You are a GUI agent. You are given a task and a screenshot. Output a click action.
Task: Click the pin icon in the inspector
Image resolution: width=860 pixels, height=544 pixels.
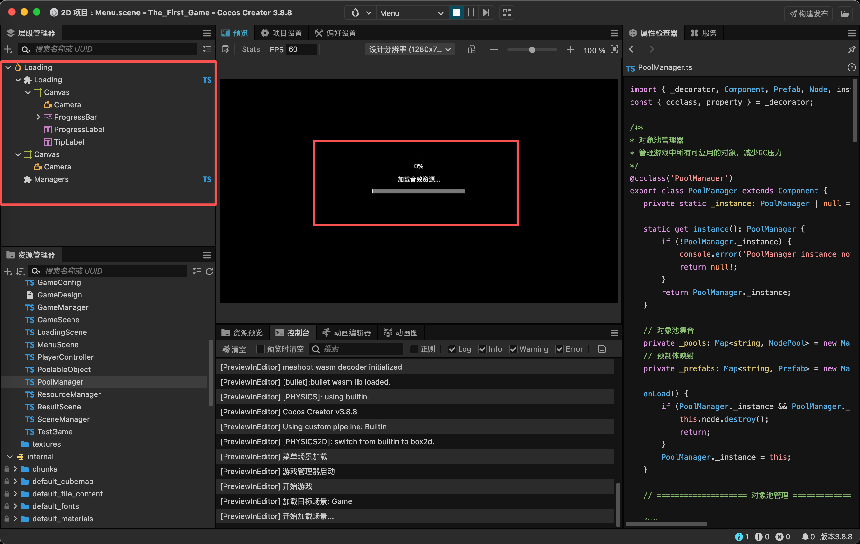851,49
